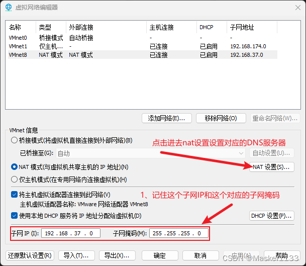Click the 重命名网络(W)... button
306x266 pixels.
[x=275, y=118]
